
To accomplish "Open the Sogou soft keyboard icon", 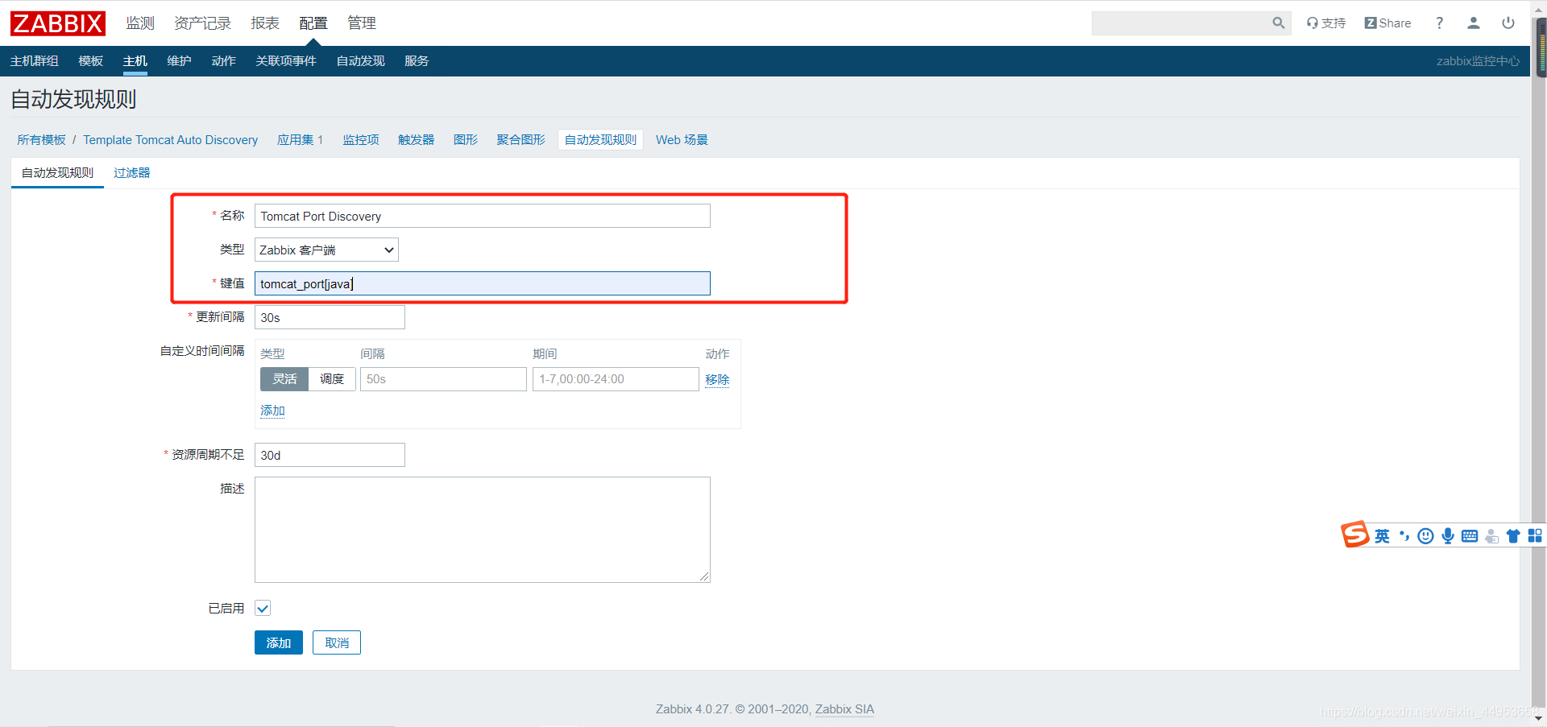I will tap(1470, 536).
